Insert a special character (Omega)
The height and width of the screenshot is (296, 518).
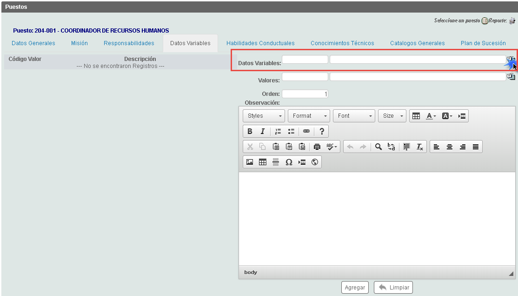click(289, 162)
